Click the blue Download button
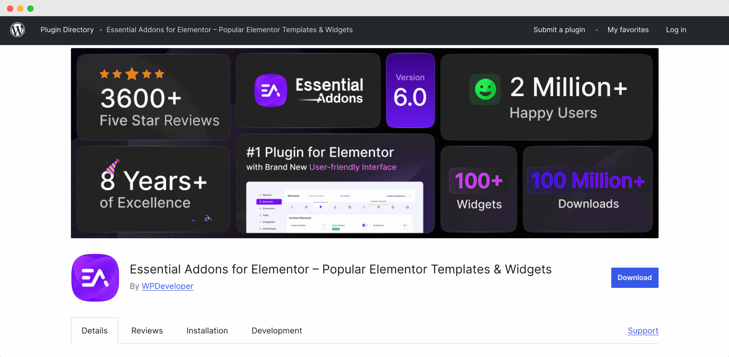 coord(635,278)
